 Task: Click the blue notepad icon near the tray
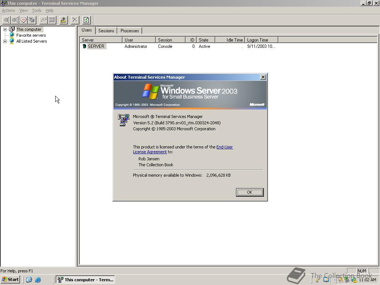click(x=326, y=280)
